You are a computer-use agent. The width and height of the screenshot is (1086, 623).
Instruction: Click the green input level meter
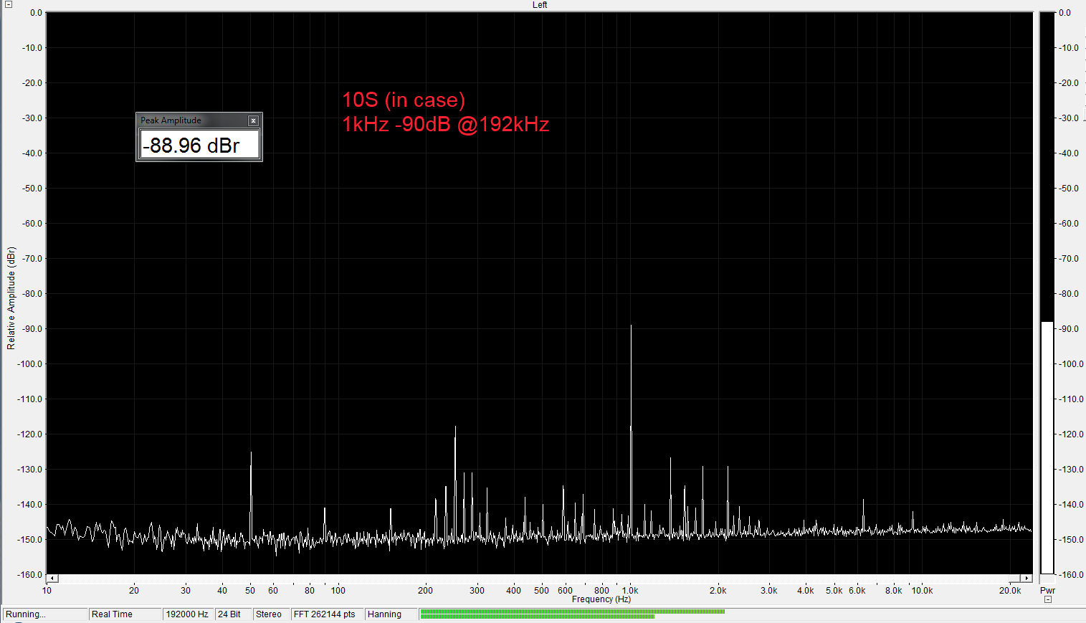point(572,614)
